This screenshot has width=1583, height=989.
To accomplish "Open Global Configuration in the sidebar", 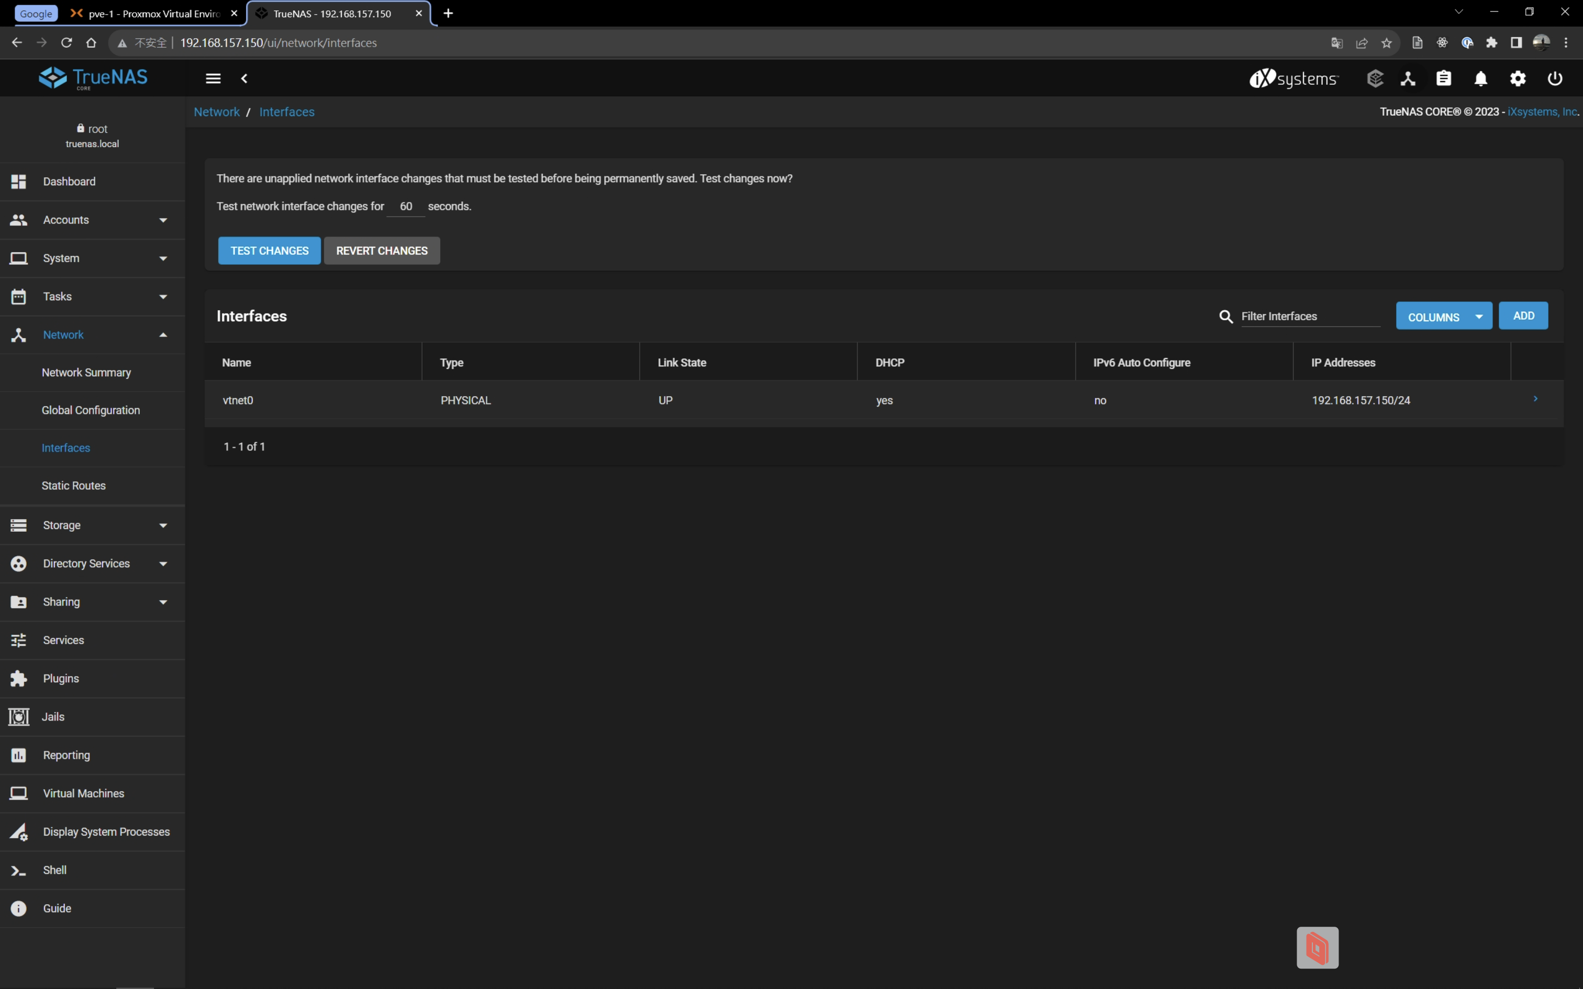I will pos(90,410).
